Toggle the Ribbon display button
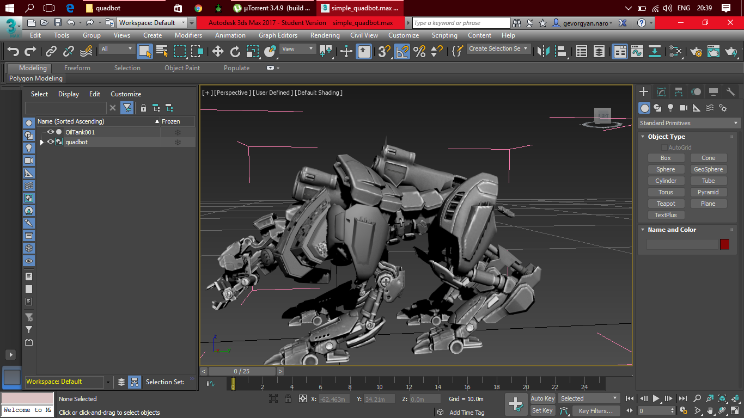The height and width of the screenshot is (418, 744). [x=620, y=51]
